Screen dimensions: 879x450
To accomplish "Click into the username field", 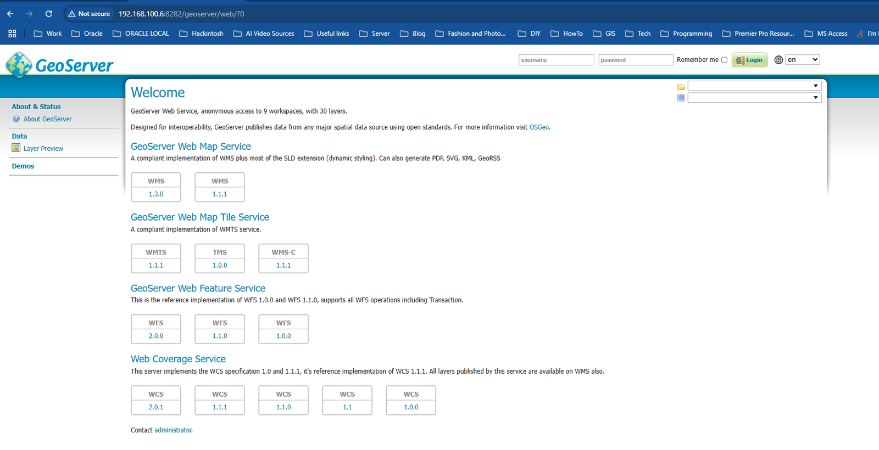I will click(556, 60).
